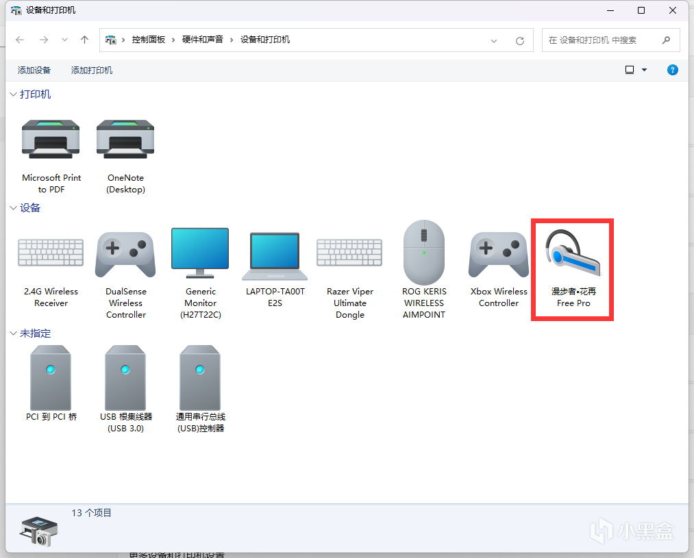Click the 未指定 group heading text
694x558 pixels.
coord(36,333)
